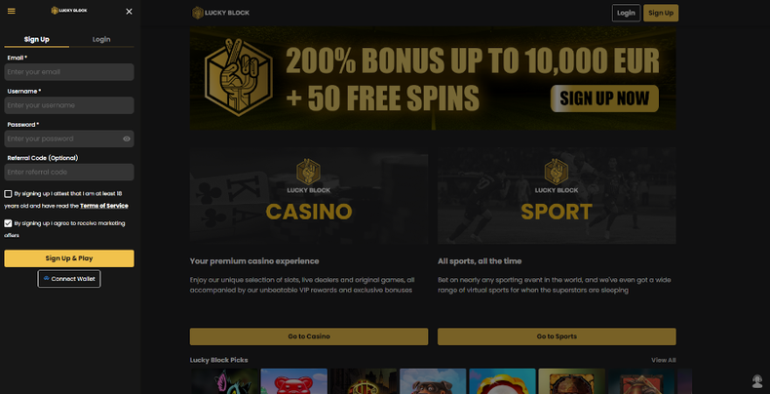770x394 pixels.
Task: Expand Lucky Block Picks via View All
Action: 664,360
